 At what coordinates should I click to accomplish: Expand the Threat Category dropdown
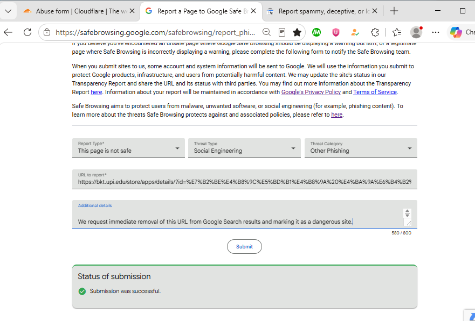click(361, 148)
